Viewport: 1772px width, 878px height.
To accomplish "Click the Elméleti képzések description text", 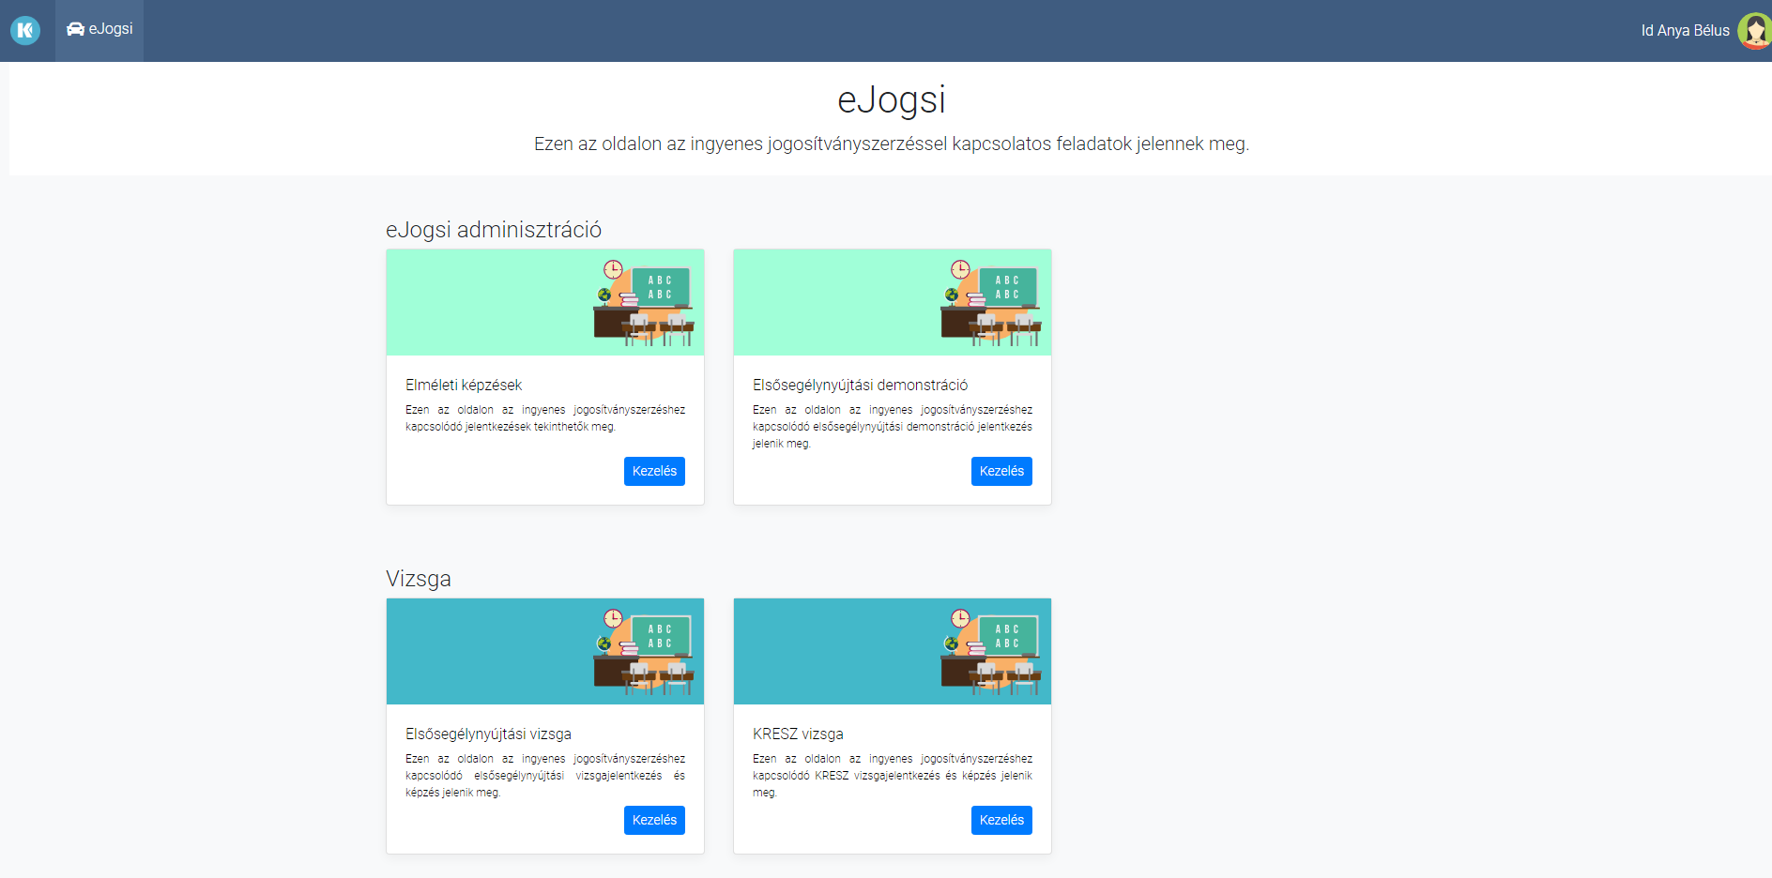I will 545,418.
